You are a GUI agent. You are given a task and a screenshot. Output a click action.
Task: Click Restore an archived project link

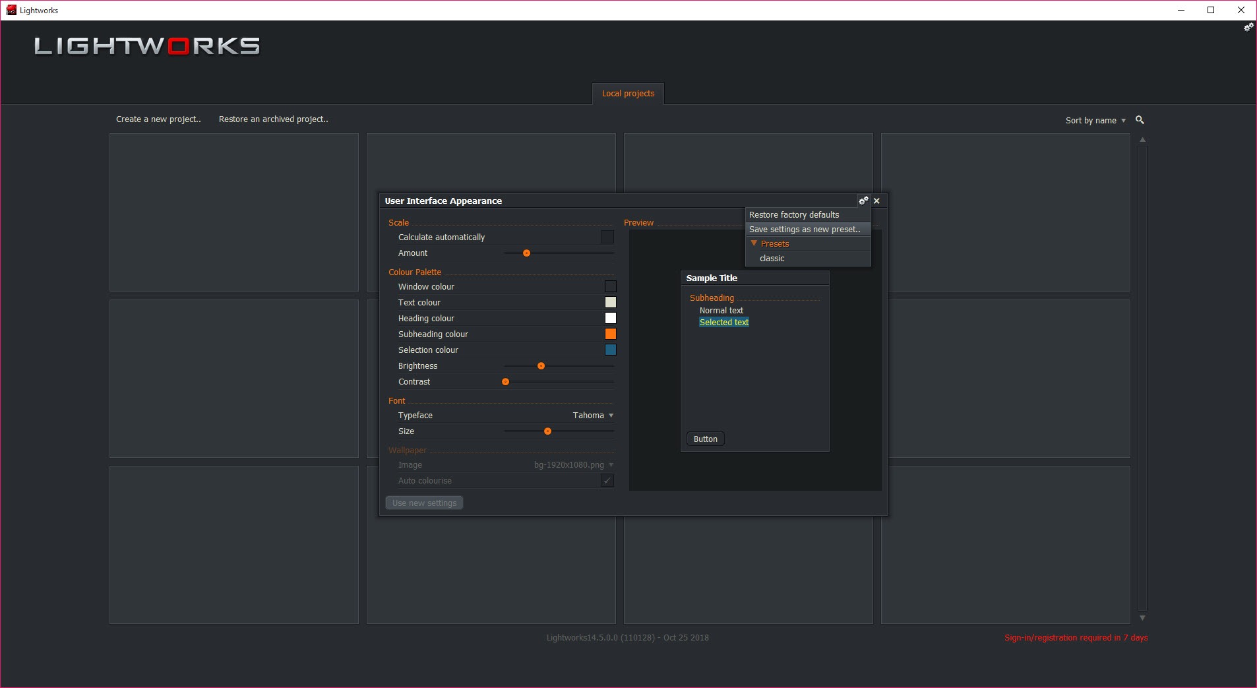tap(274, 119)
